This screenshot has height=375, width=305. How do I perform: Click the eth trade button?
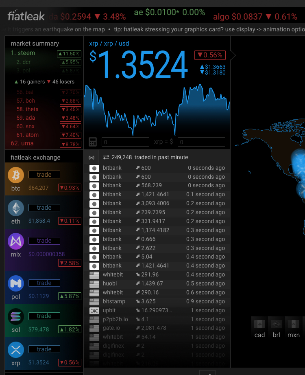tap(44, 208)
